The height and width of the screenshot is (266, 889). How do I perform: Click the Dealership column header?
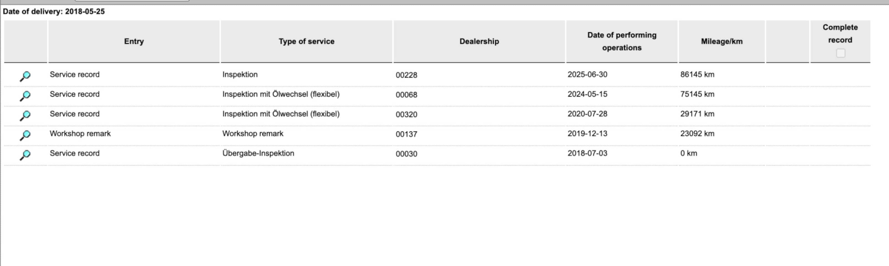point(479,42)
